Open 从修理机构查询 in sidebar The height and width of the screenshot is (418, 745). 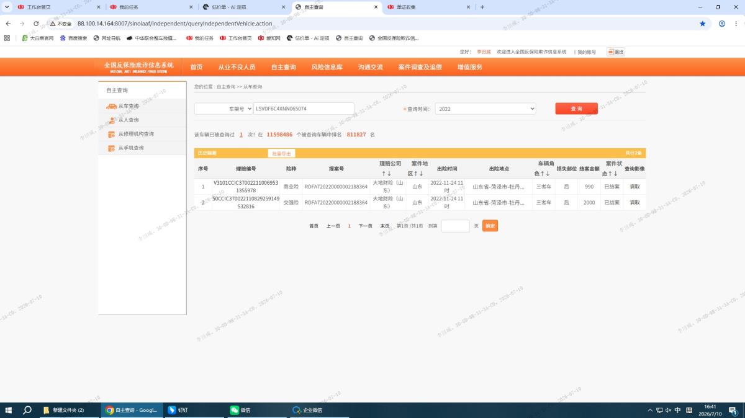136,134
